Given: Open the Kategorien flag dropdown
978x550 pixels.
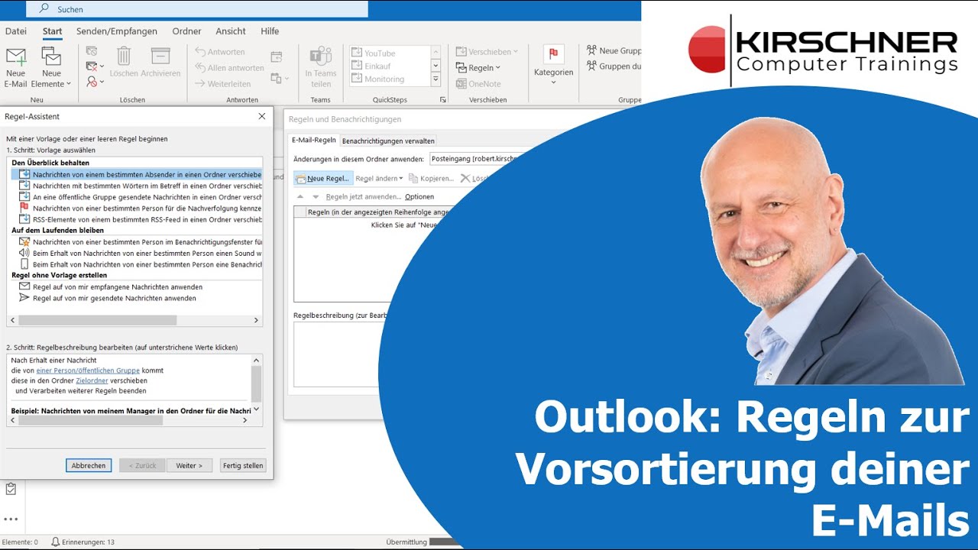Looking at the screenshot, I should point(553,66).
